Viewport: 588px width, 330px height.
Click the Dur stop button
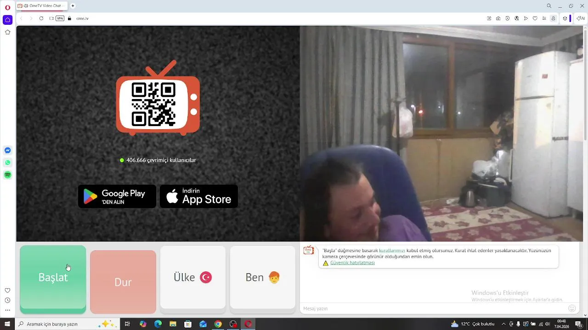(x=123, y=282)
